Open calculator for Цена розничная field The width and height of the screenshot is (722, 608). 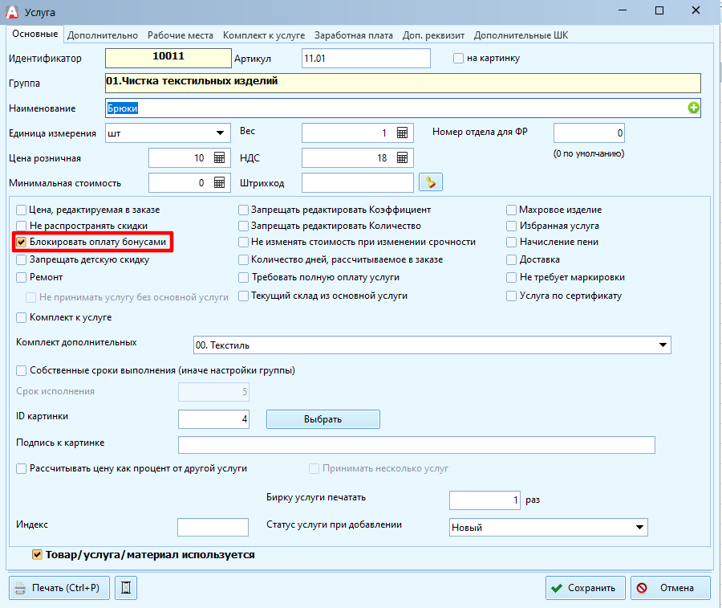tap(219, 158)
